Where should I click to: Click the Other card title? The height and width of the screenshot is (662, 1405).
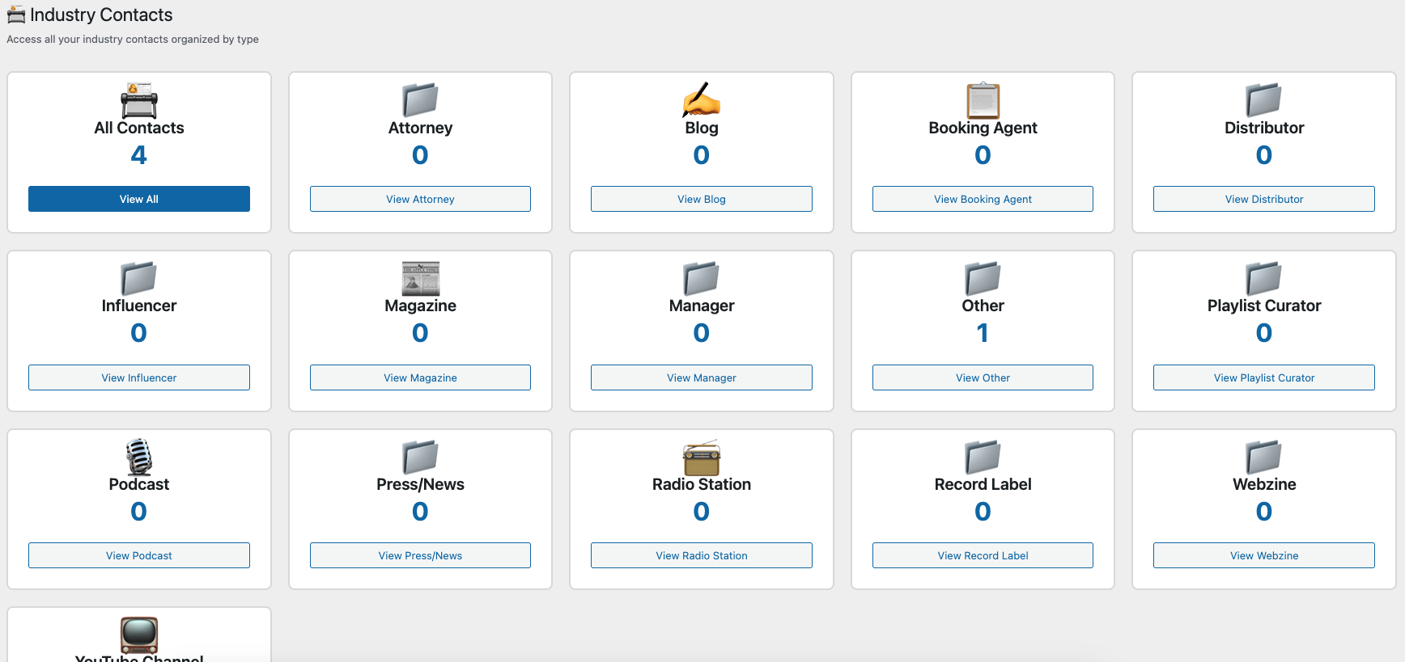pyautogui.click(x=983, y=306)
